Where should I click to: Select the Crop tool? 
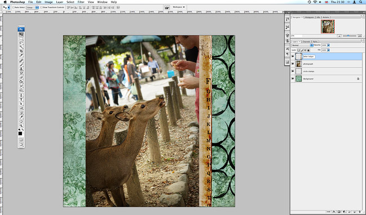click(x=21, y=51)
